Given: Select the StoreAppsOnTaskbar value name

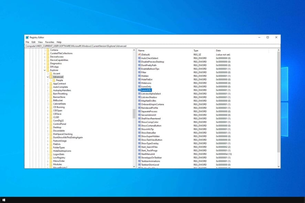Looking at the screenshot, I should tap(151, 158).
